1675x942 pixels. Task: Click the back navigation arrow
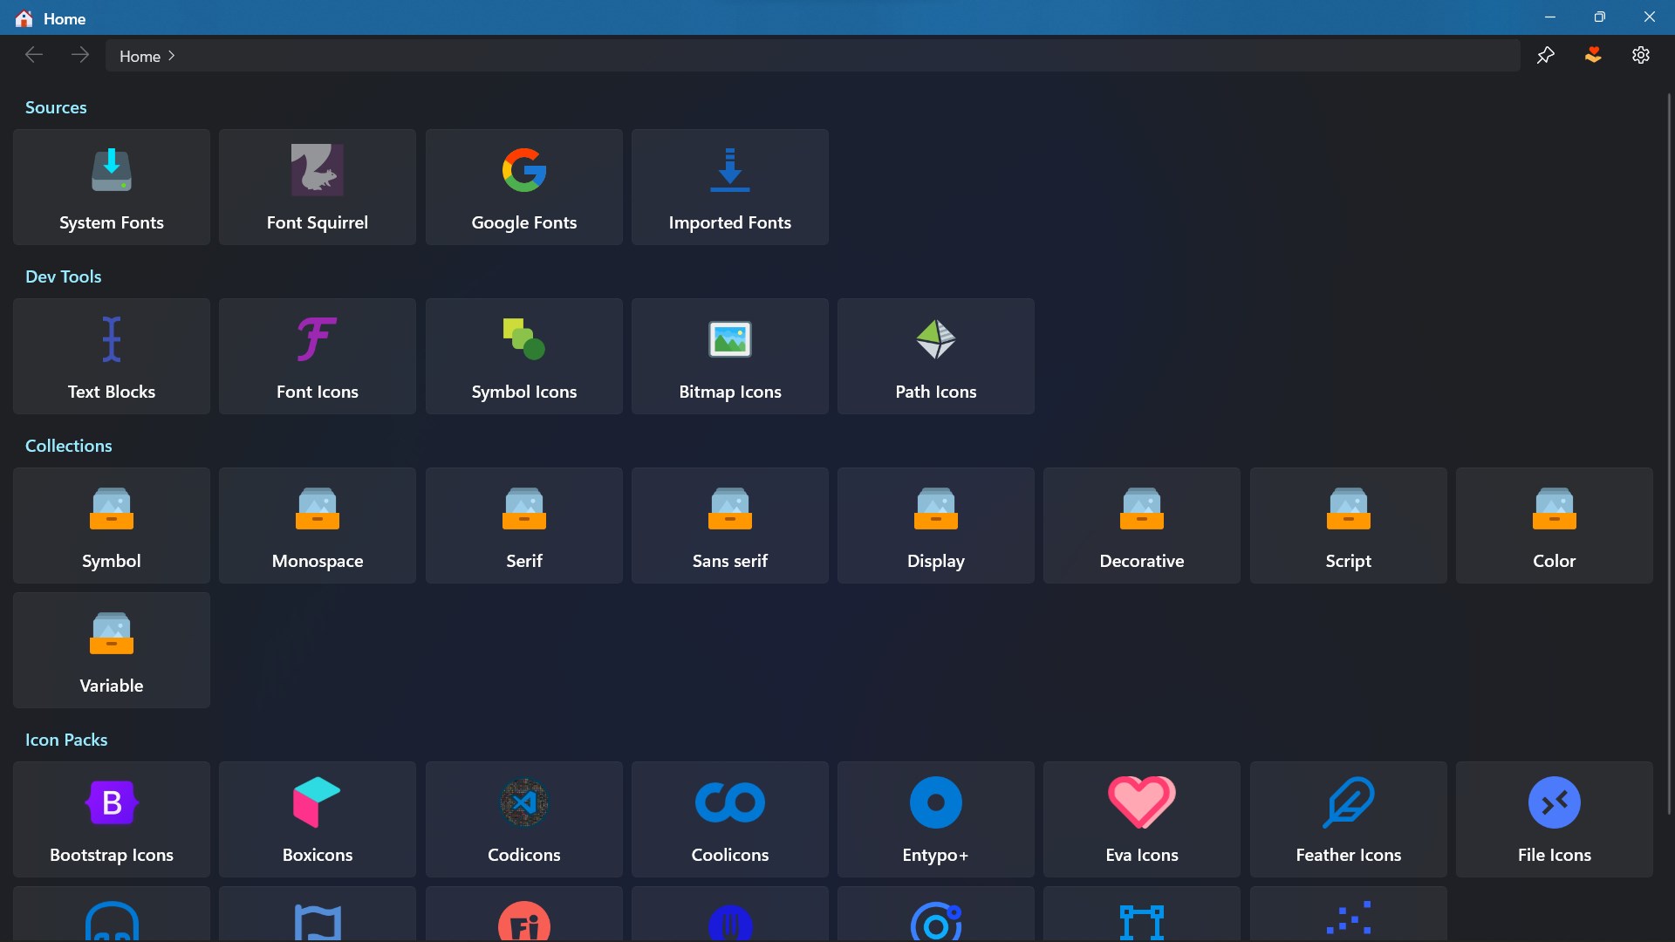point(34,55)
